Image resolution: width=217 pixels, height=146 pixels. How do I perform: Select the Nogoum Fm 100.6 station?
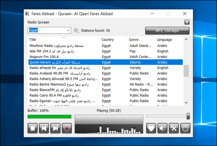pos(105,57)
